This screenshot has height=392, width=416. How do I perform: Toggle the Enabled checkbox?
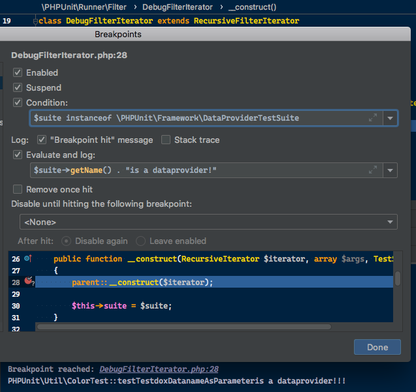pyautogui.click(x=18, y=72)
